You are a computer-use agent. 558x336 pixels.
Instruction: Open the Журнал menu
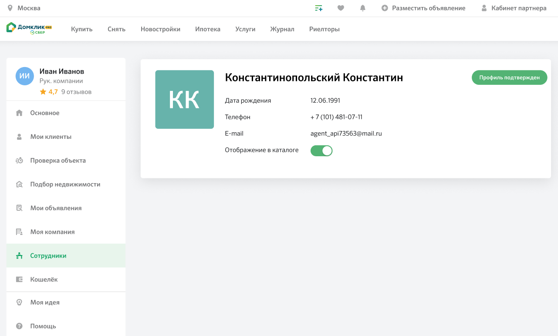[282, 29]
